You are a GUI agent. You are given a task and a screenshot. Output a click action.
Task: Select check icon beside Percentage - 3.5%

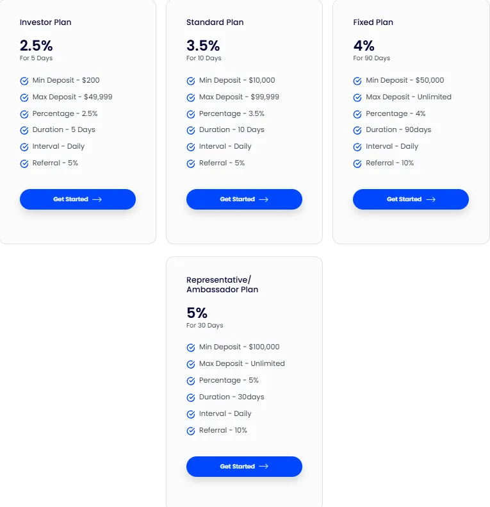tap(191, 115)
